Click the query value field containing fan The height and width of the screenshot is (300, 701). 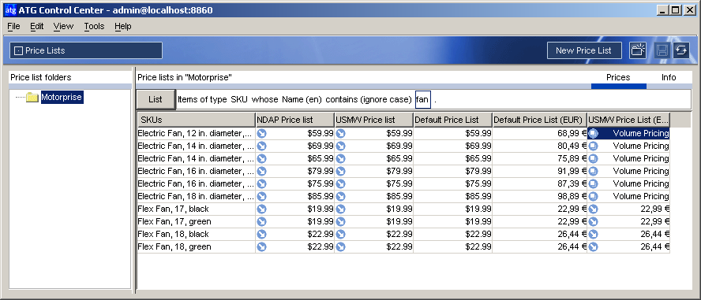pos(423,99)
